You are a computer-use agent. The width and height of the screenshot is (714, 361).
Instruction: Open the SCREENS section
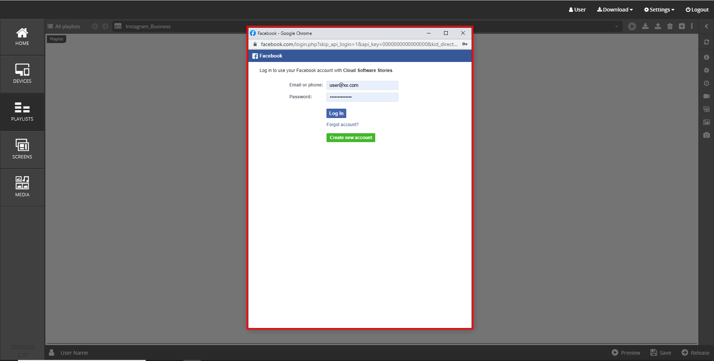pyautogui.click(x=22, y=150)
